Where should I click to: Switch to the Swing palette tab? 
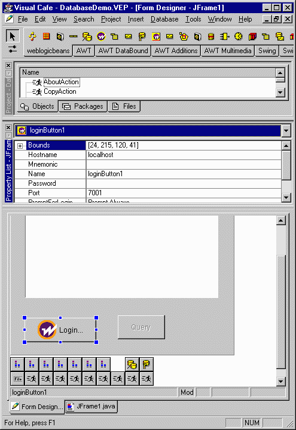click(267, 51)
